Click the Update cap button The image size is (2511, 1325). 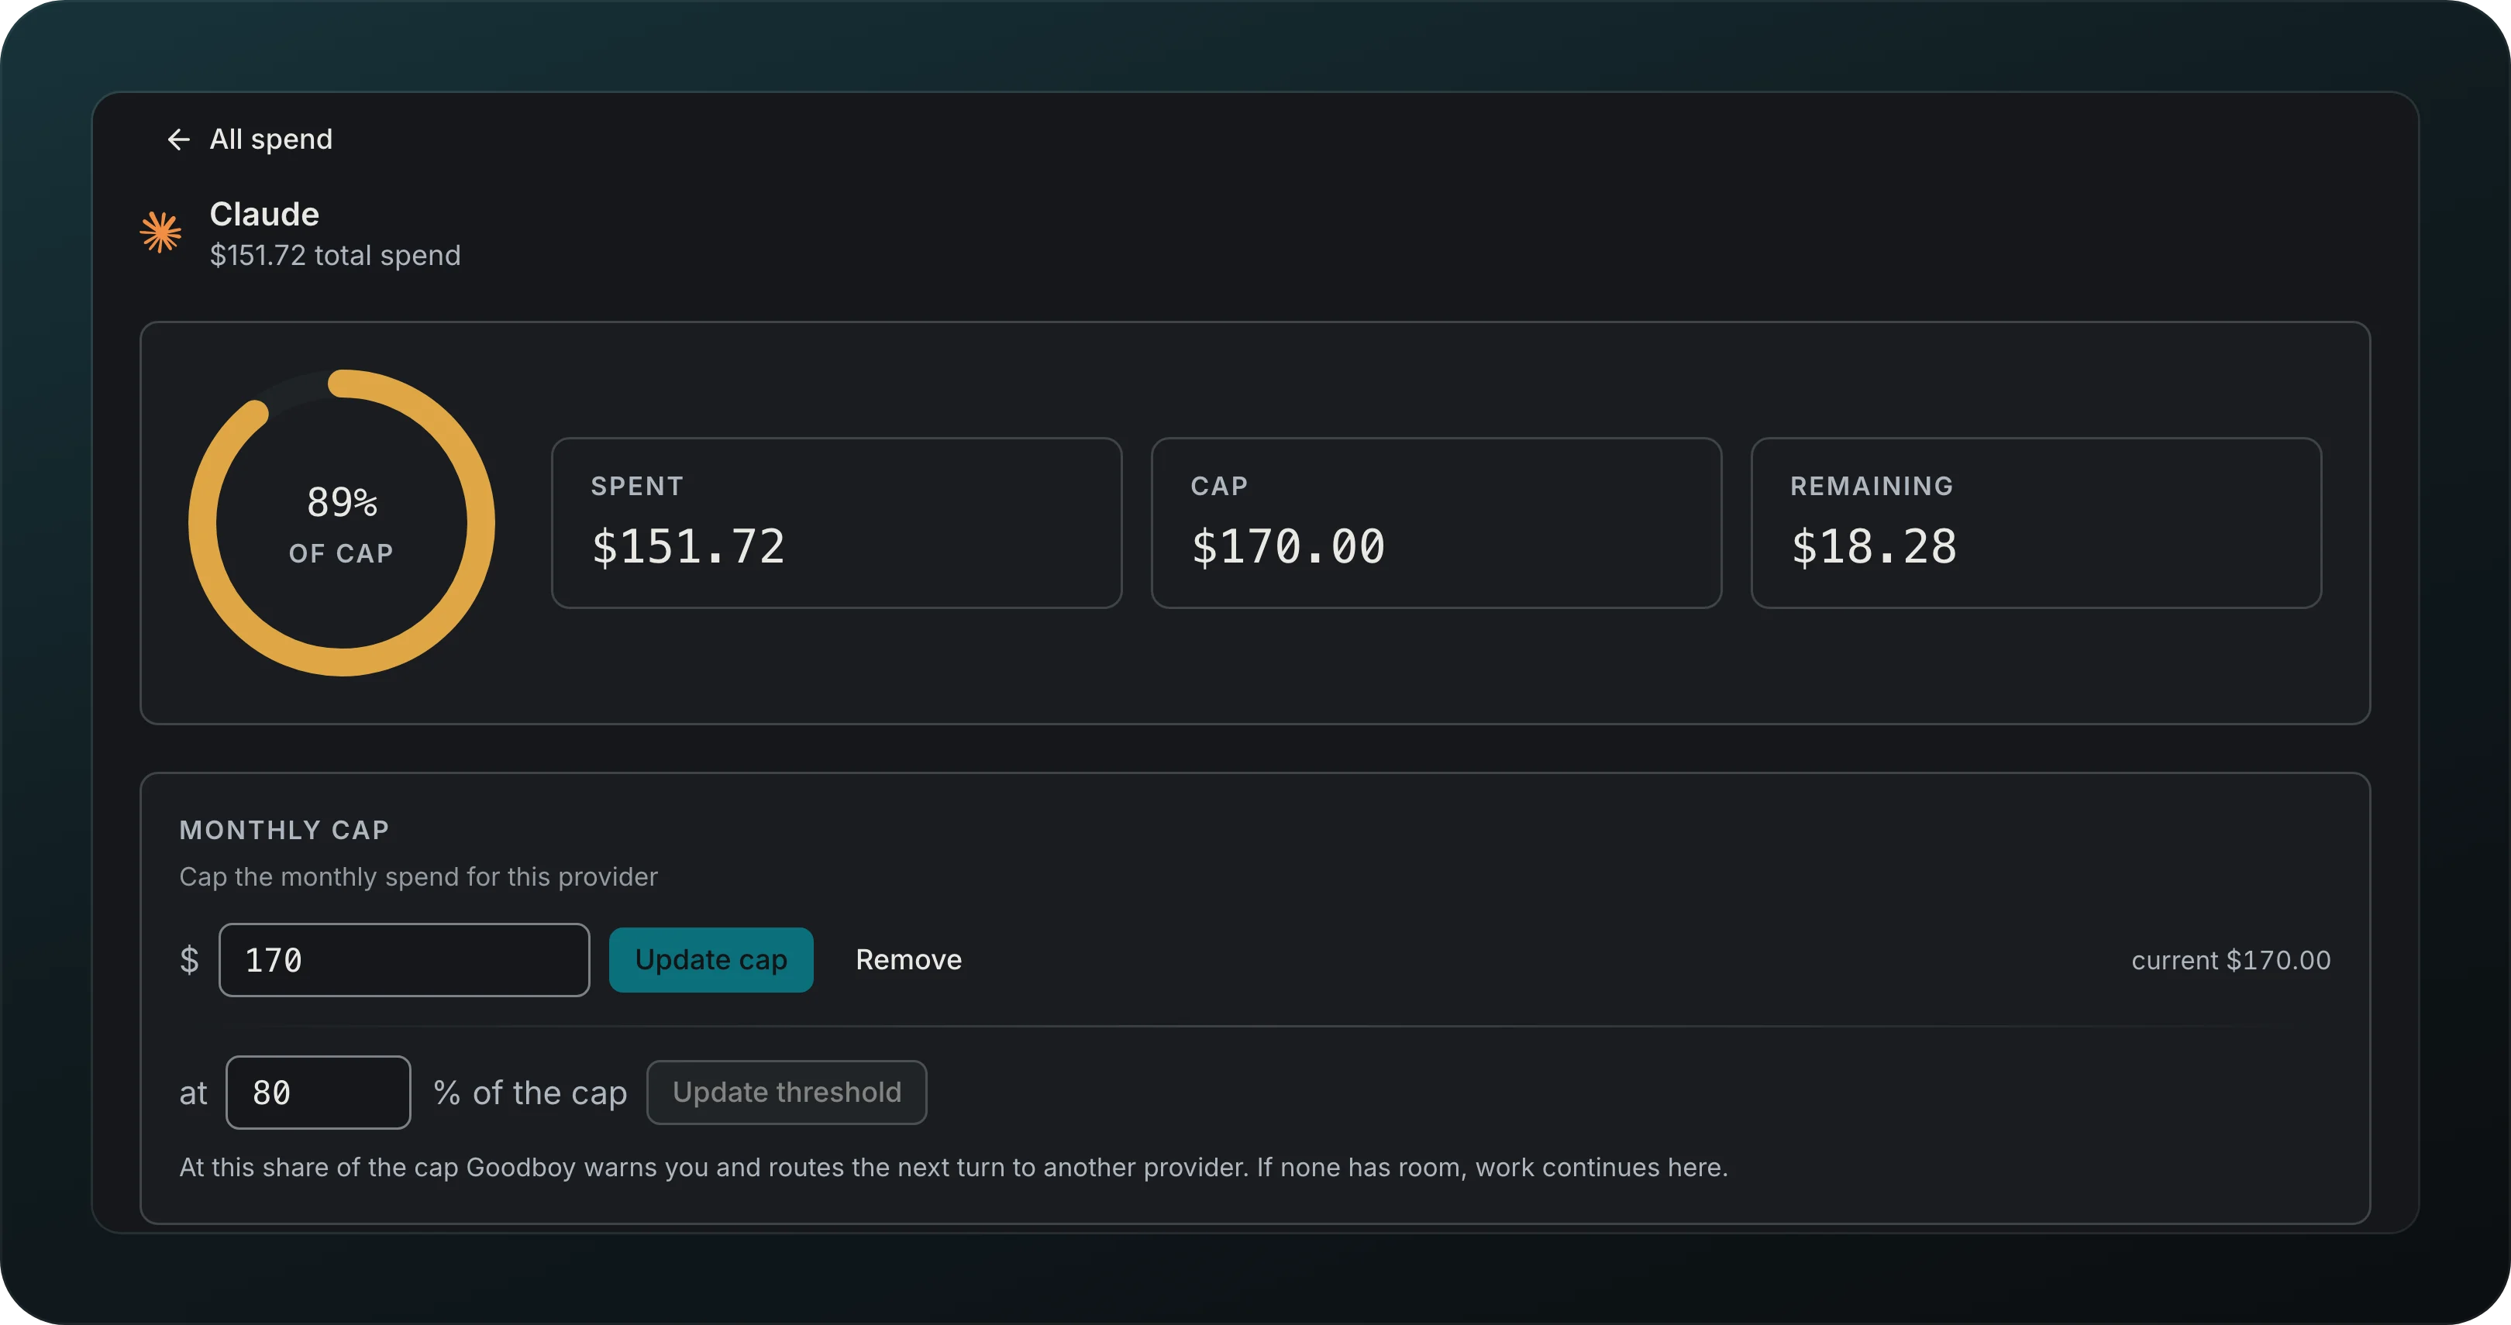click(x=711, y=959)
